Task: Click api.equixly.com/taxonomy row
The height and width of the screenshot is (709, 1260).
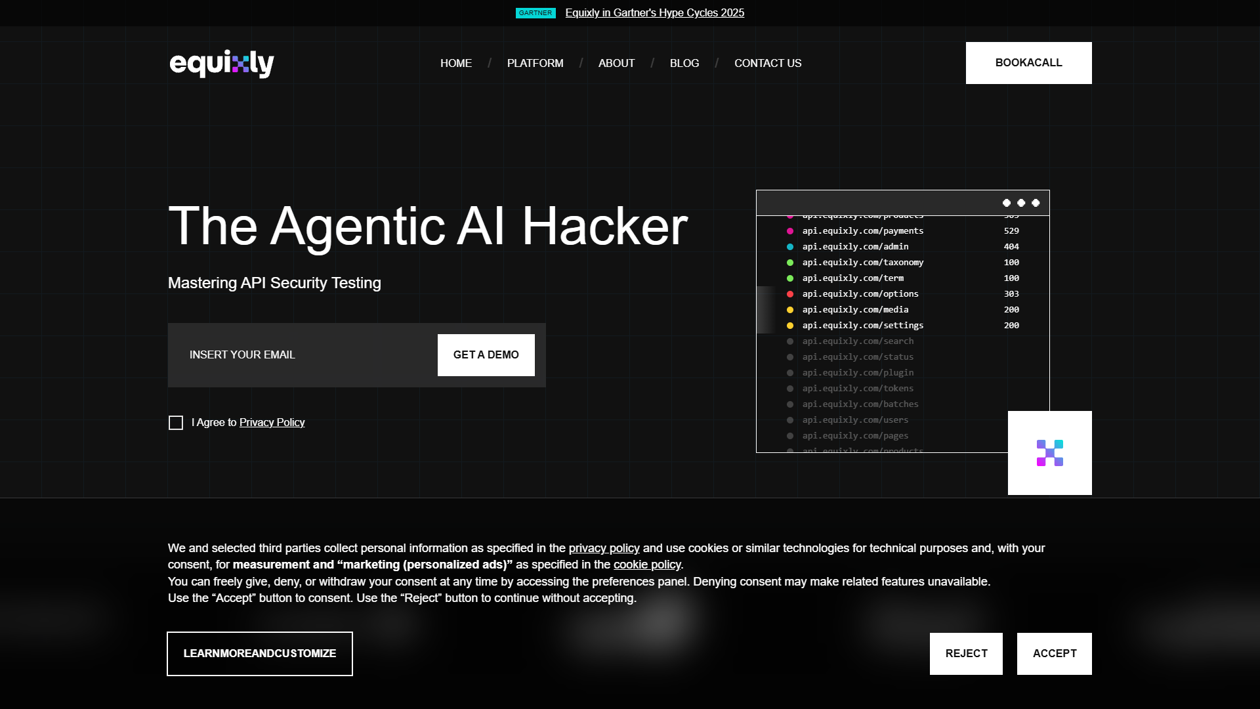Action: pos(902,263)
